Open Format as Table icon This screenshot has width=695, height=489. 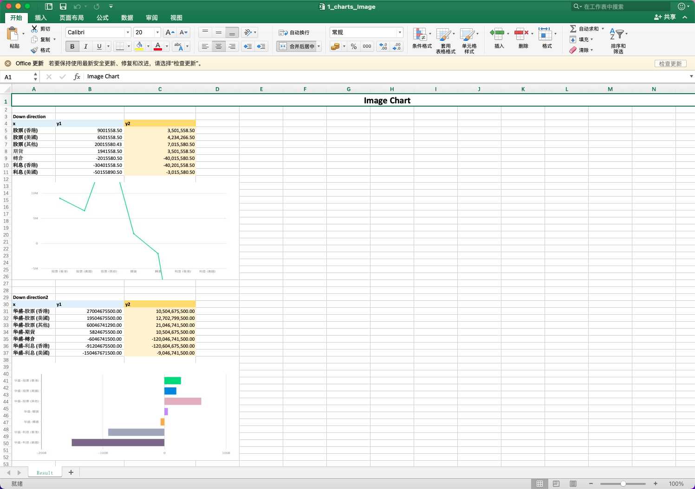coord(444,34)
